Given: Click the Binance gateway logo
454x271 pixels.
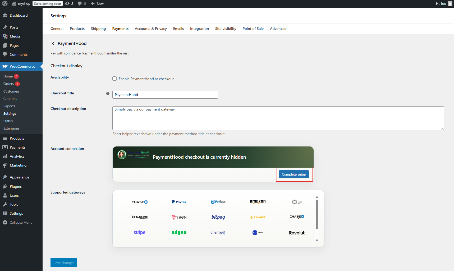Looking at the screenshot, I should click(x=258, y=217).
